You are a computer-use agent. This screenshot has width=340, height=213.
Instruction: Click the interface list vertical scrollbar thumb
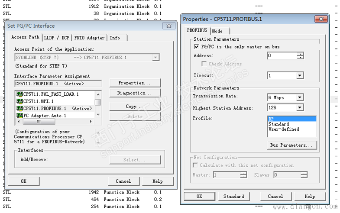[98, 102]
